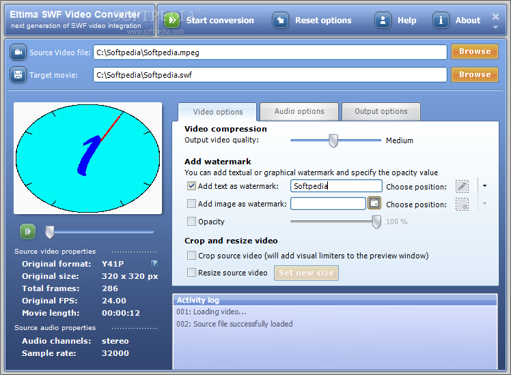Click the output video quality slider handle

333,141
